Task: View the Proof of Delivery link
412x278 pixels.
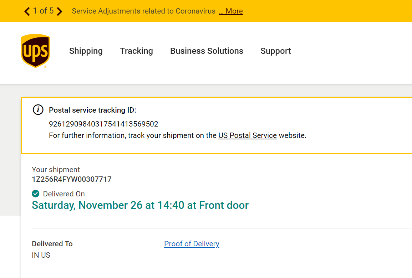Action: pyautogui.click(x=192, y=244)
